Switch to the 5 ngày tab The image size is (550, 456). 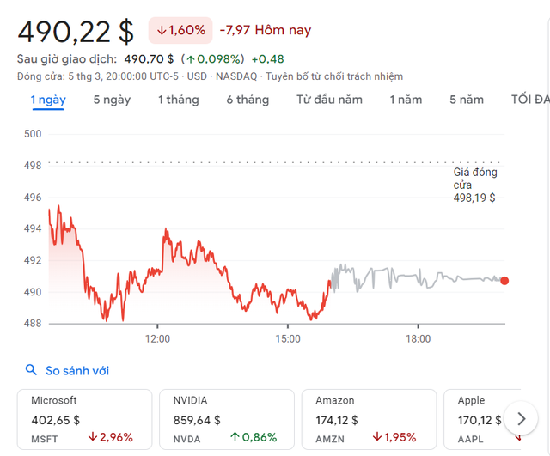click(112, 100)
